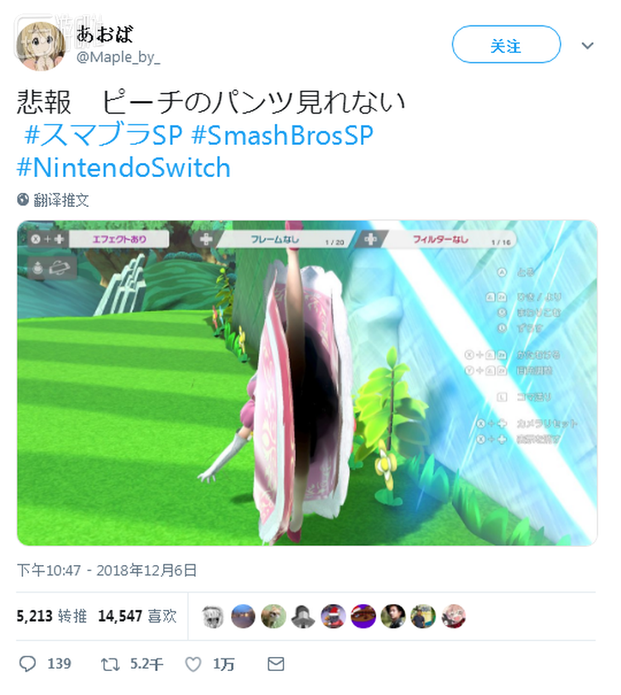This screenshot has height=695, width=621.
Task: Open the #NintendoSwitch hashtag link
Action: 123,167
